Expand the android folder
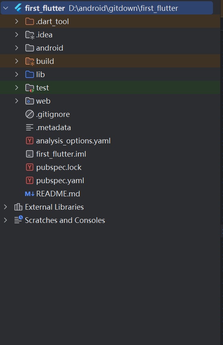The image size is (223, 345). (x=16, y=48)
